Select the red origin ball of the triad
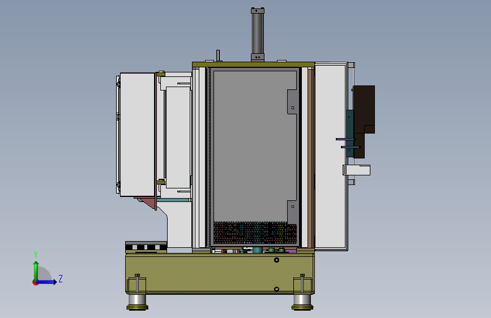The image size is (491, 318). pos(35,283)
